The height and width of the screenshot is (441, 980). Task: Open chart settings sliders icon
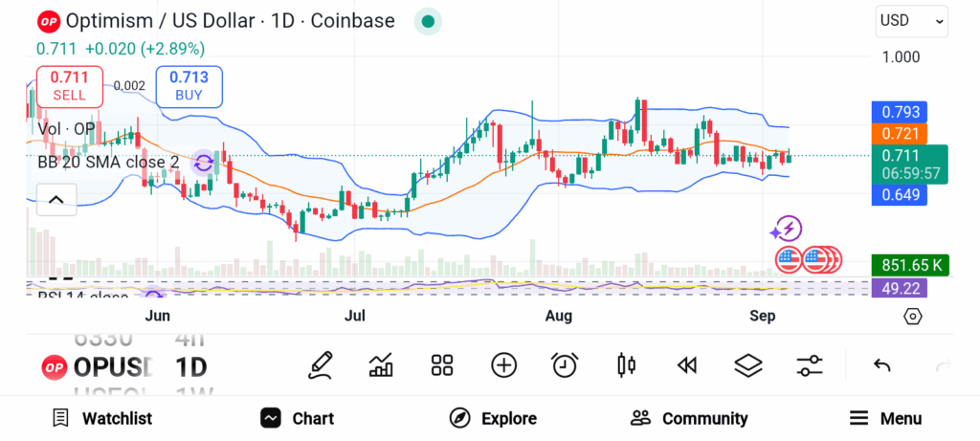pos(810,365)
